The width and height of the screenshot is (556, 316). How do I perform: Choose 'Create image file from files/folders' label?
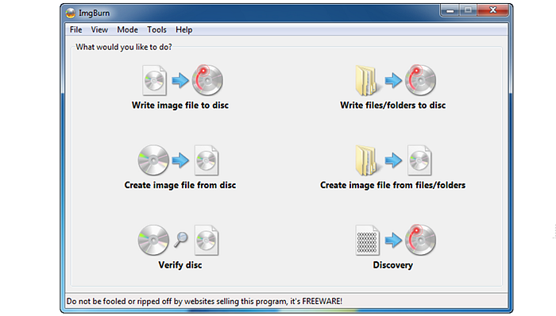tap(393, 185)
